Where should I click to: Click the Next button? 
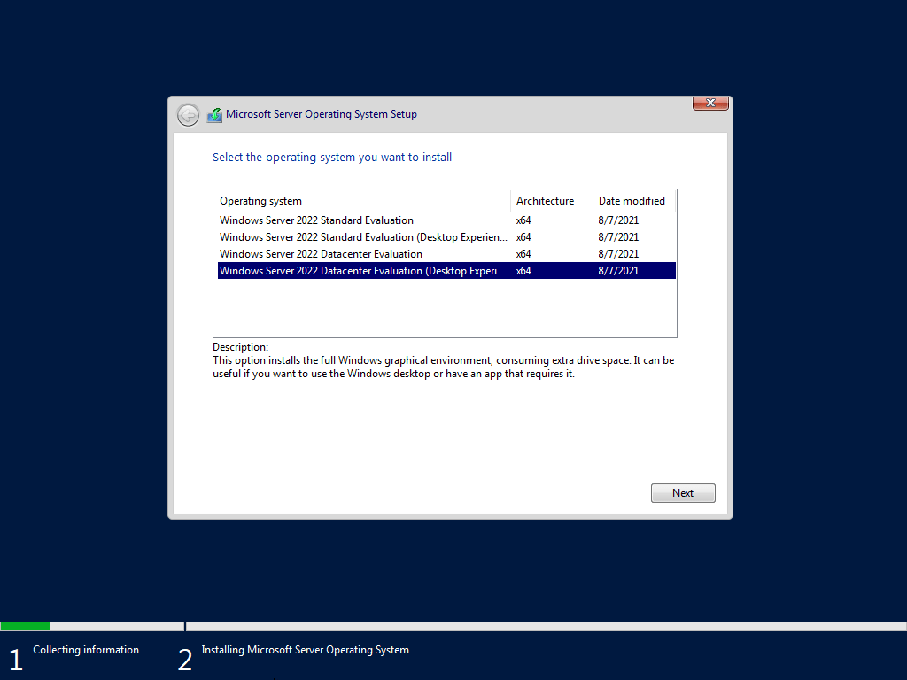click(x=683, y=492)
